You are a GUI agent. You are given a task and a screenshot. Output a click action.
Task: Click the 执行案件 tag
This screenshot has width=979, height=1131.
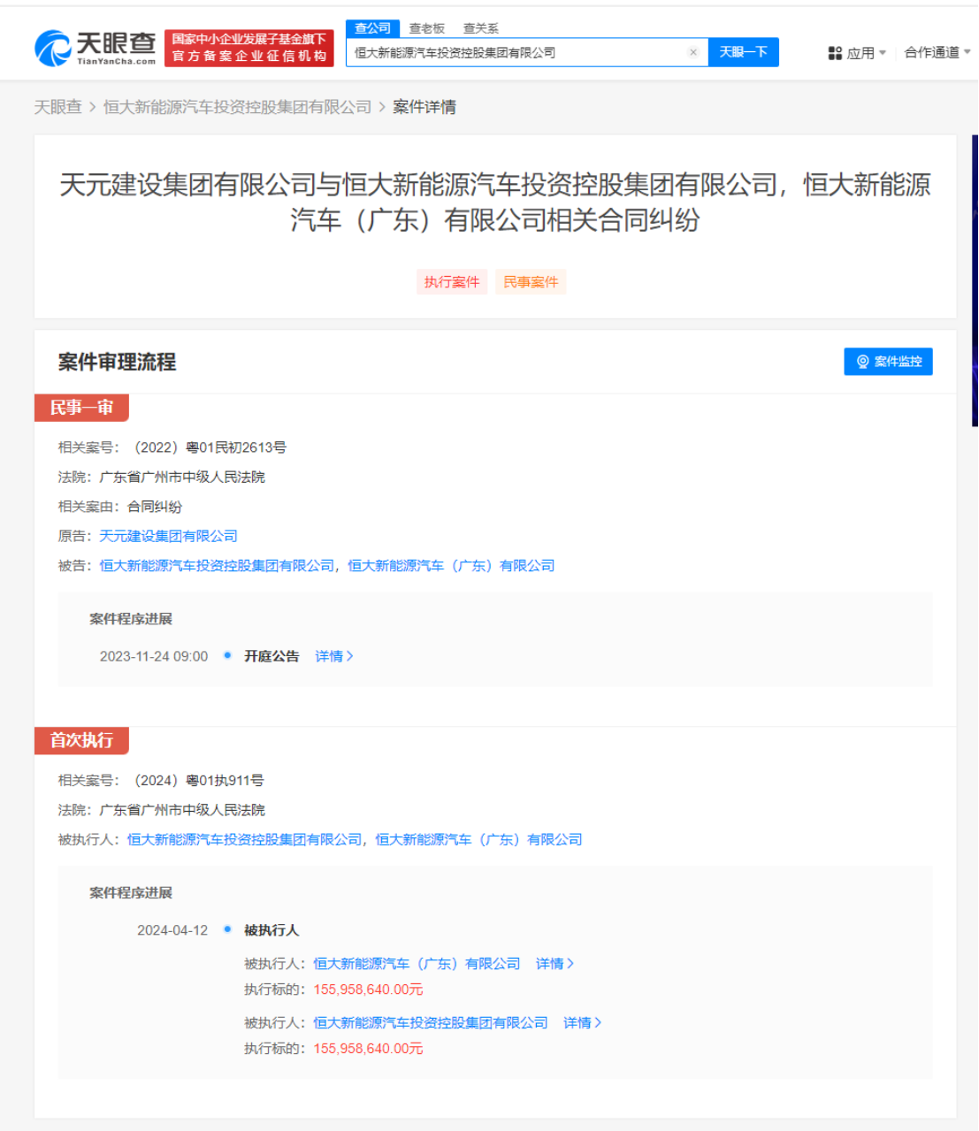coord(452,282)
